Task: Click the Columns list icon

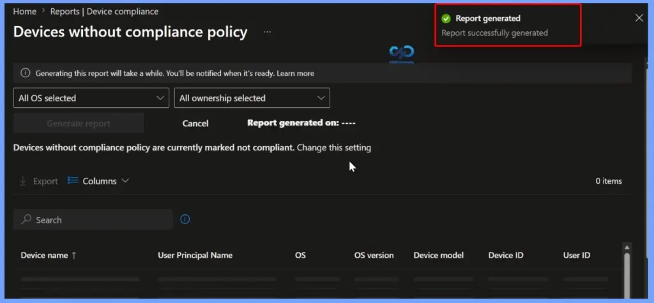Action: (x=73, y=181)
